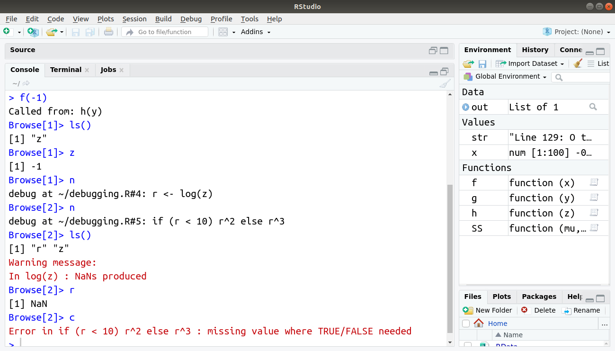
Task: Expand the out list entry
Action: [465, 107]
